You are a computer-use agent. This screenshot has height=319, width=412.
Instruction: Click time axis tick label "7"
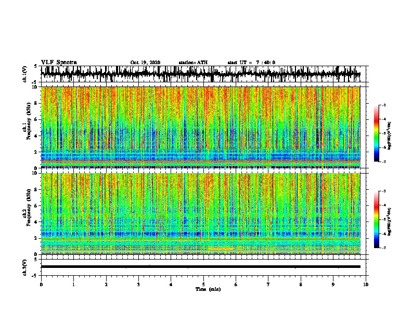click(x=268, y=285)
